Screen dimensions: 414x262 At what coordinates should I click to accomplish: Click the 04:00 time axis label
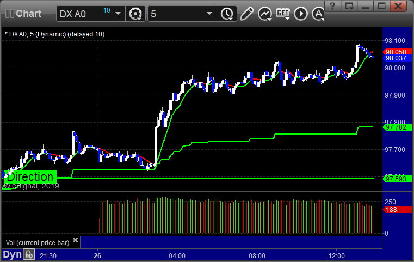(x=177, y=255)
